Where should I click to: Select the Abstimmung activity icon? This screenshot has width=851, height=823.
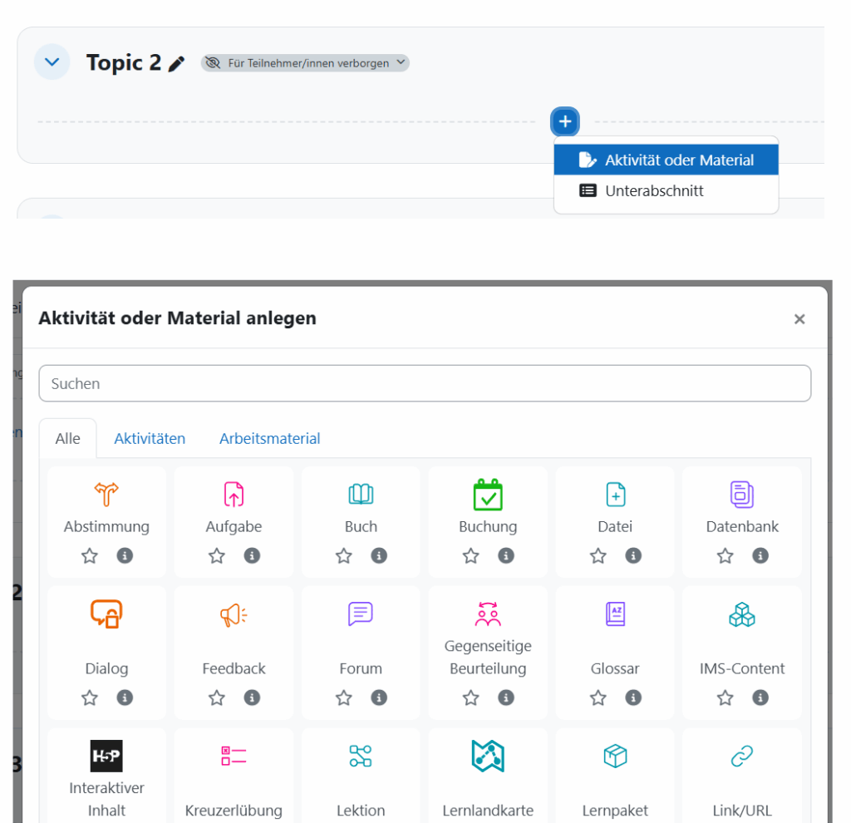click(x=106, y=495)
